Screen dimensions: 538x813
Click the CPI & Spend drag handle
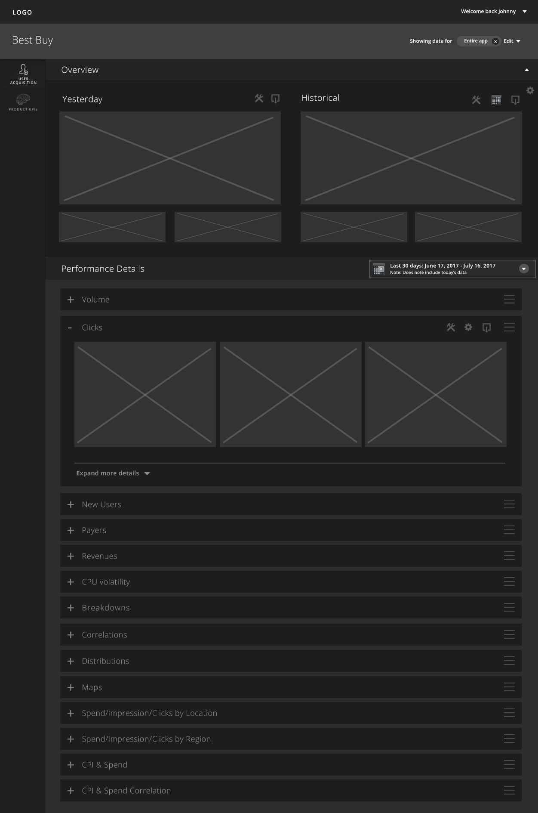point(509,765)
